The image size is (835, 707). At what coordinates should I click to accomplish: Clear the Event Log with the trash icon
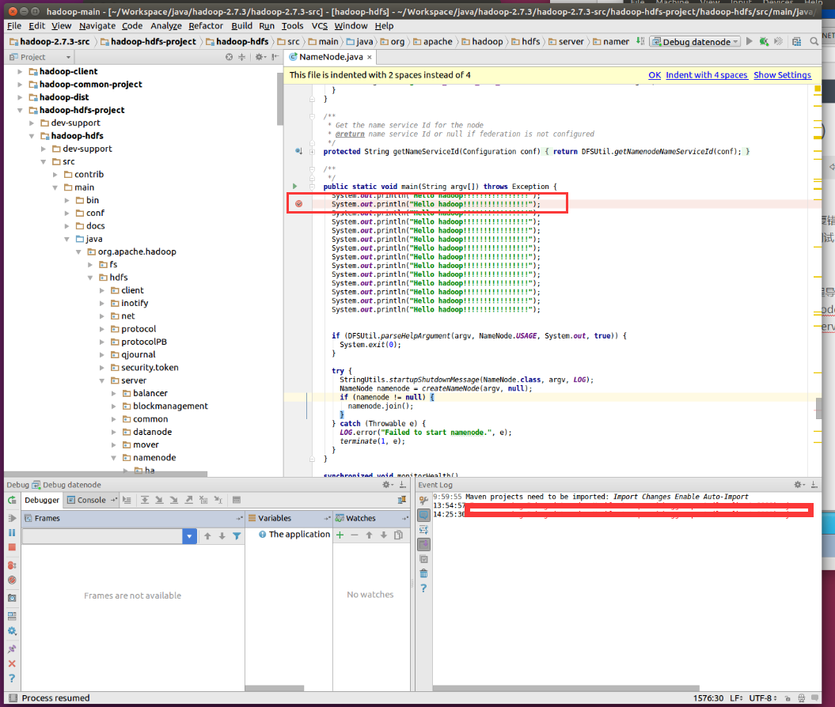tap(423, 573)
